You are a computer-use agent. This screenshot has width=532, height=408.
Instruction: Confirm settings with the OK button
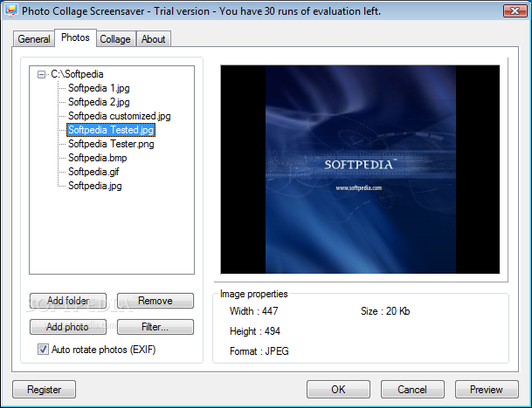[x=338, y=390]
